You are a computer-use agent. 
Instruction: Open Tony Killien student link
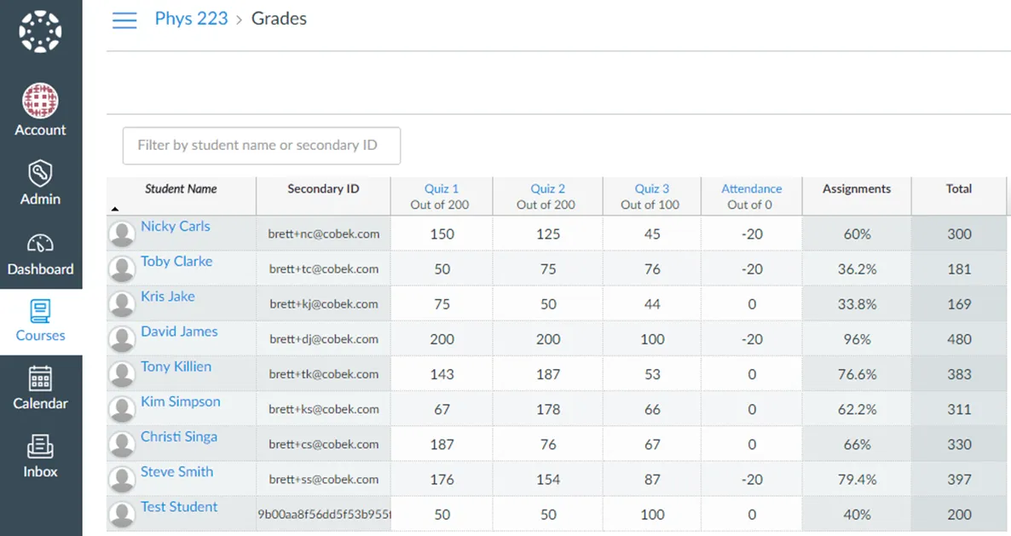[176, 366]
